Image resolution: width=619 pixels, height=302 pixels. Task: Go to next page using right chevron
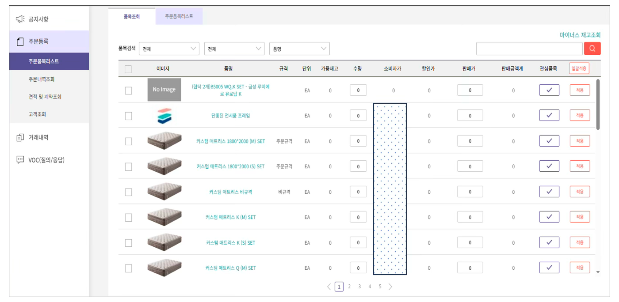tap(390, 286)
